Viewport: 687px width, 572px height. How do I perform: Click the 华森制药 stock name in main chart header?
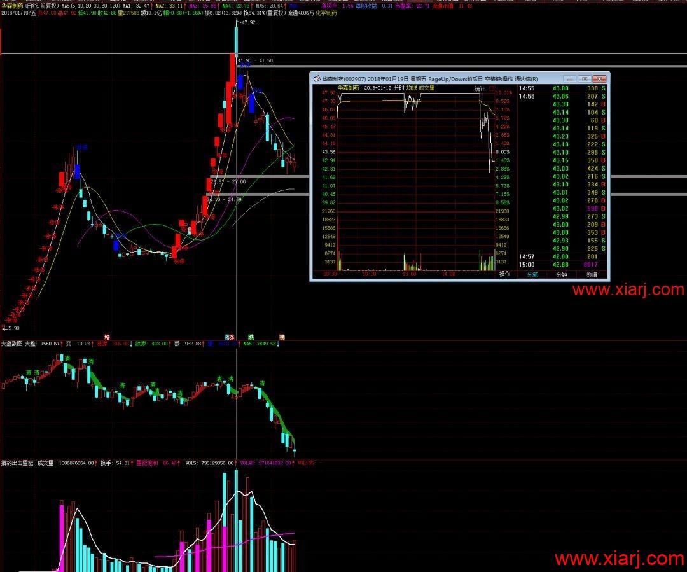tap(12, 6)
